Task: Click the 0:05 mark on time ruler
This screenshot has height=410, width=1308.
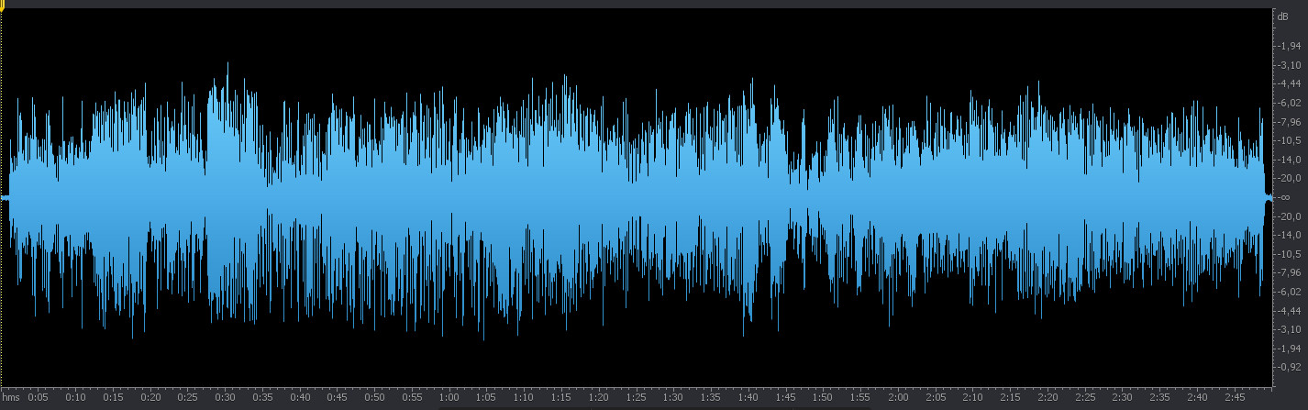Action: [x=39, y=398]
